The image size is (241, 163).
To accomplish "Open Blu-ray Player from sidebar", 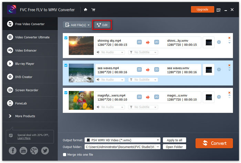I will [x=30, y=63].
